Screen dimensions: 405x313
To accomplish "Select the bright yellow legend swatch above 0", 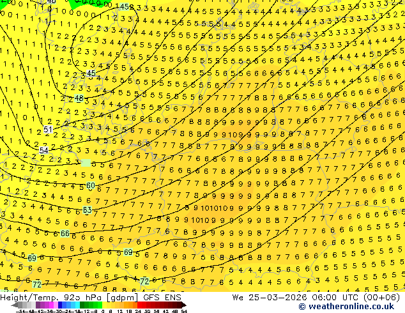I will [104, 305].
